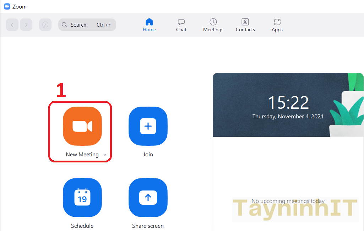Click the blue Join plus icon
364x231 pixels.
148,126
